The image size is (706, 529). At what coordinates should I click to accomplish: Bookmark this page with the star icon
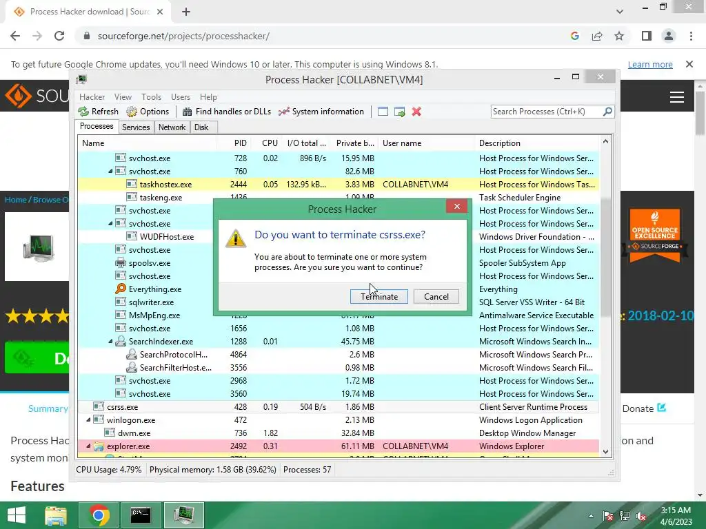pyautogui.click(x=619, y=36)
